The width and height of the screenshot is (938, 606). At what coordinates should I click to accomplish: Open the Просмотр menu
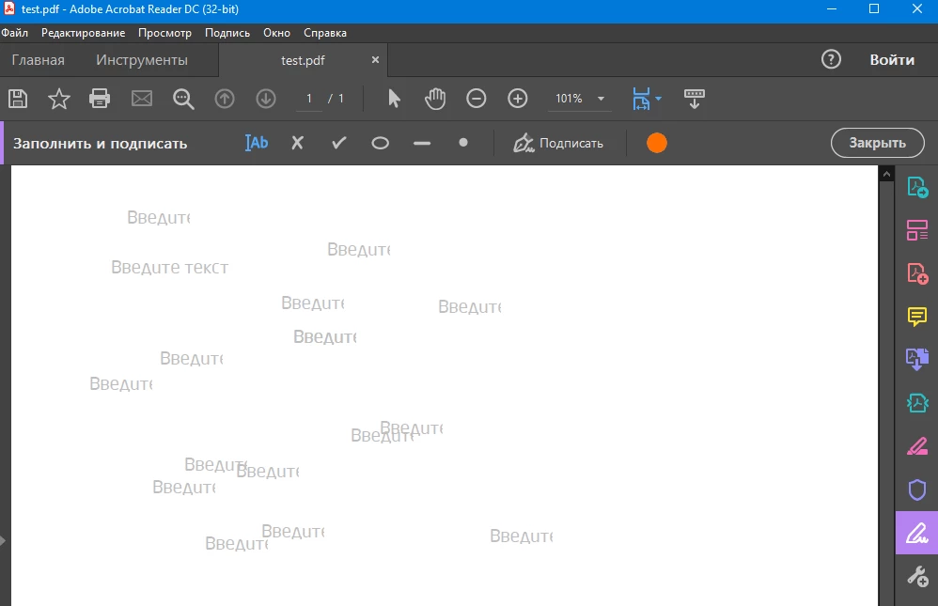coord(164,33)
